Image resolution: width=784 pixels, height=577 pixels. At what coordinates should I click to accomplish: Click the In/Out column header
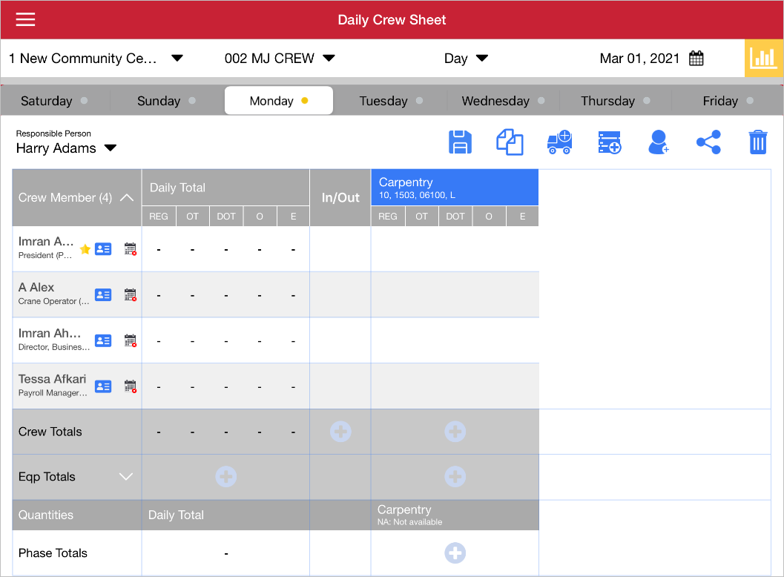[x=340, y=197]
